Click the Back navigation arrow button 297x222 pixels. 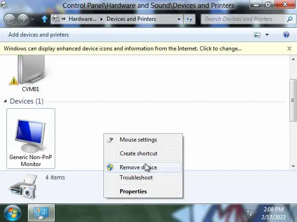9,19
